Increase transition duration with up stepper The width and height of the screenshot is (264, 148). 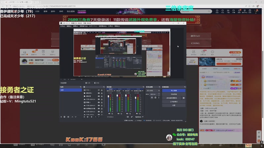point(159,94)
